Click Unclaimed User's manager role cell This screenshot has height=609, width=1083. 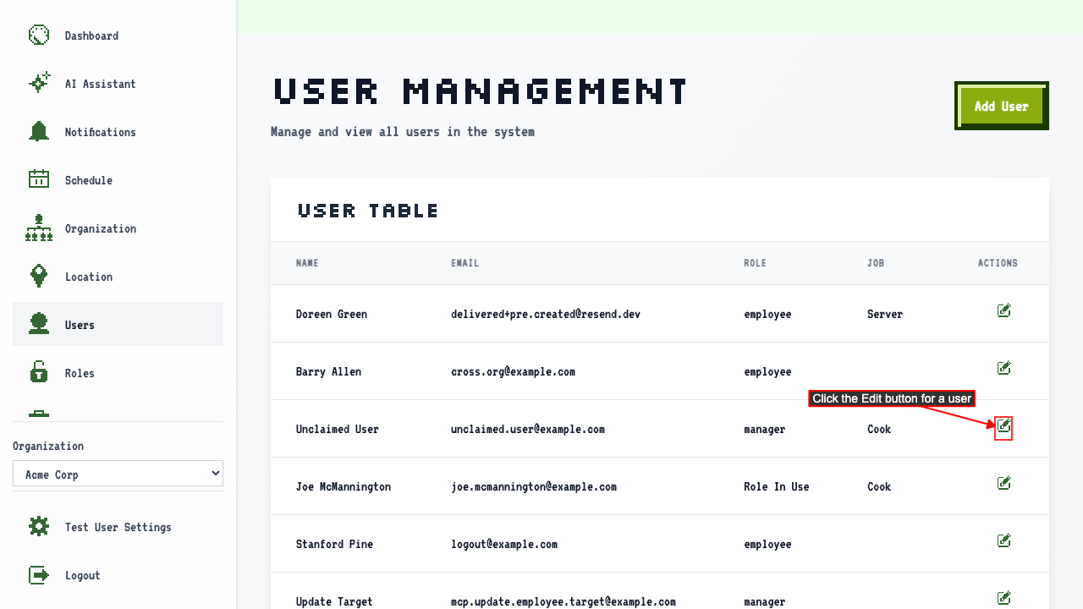[x=765, y=429]
